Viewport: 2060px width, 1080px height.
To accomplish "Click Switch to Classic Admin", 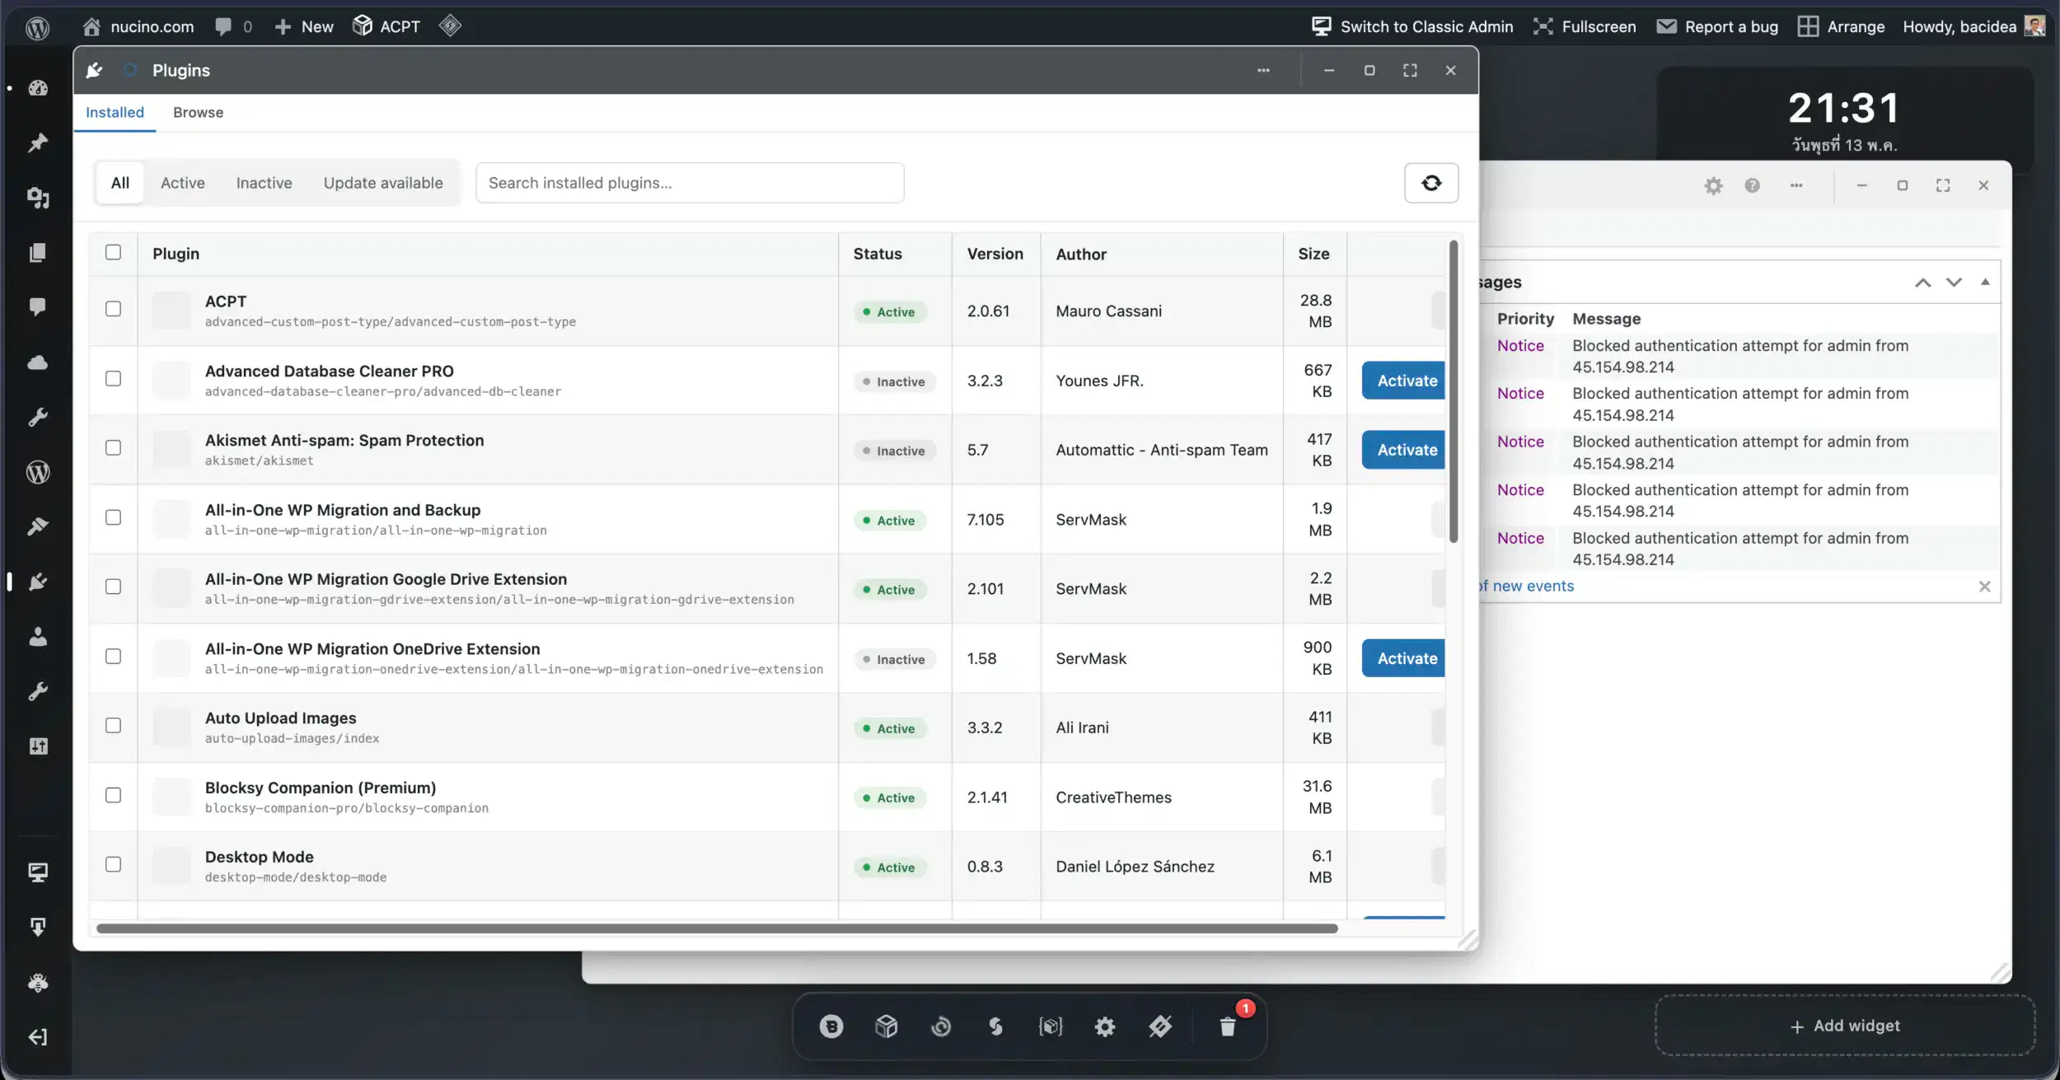I will tap(1412, 26).
